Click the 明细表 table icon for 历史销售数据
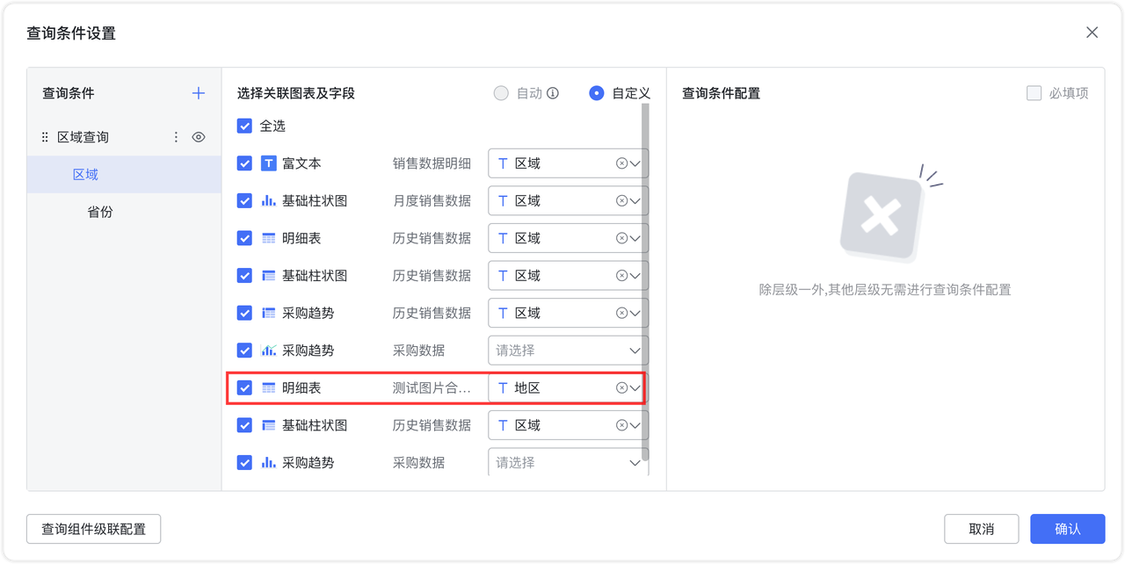 (269, 237)
